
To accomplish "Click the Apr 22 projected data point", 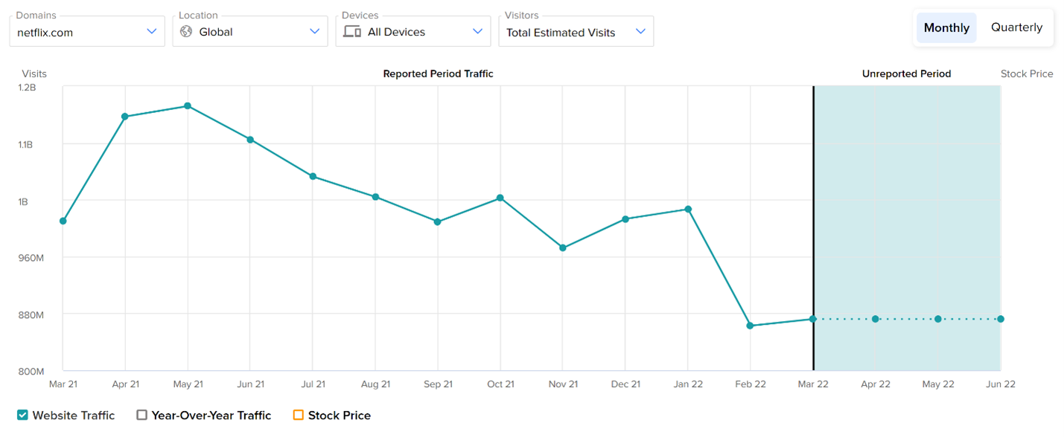I will click(x=876, y=319).
